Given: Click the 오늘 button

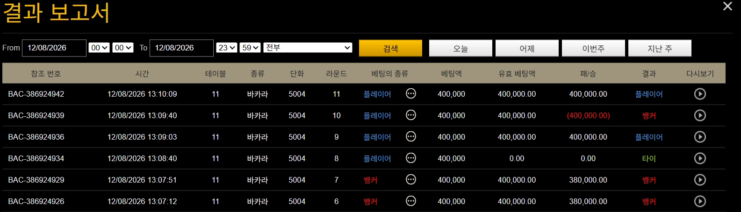Looking at the screenshot, I should (460, 48).
